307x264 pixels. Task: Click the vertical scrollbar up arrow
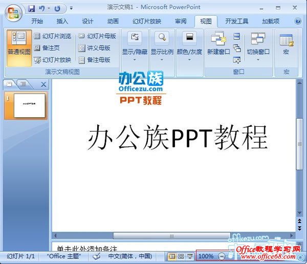point(299,83)
